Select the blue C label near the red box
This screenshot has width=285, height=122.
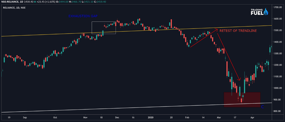(x=262, y=107)
